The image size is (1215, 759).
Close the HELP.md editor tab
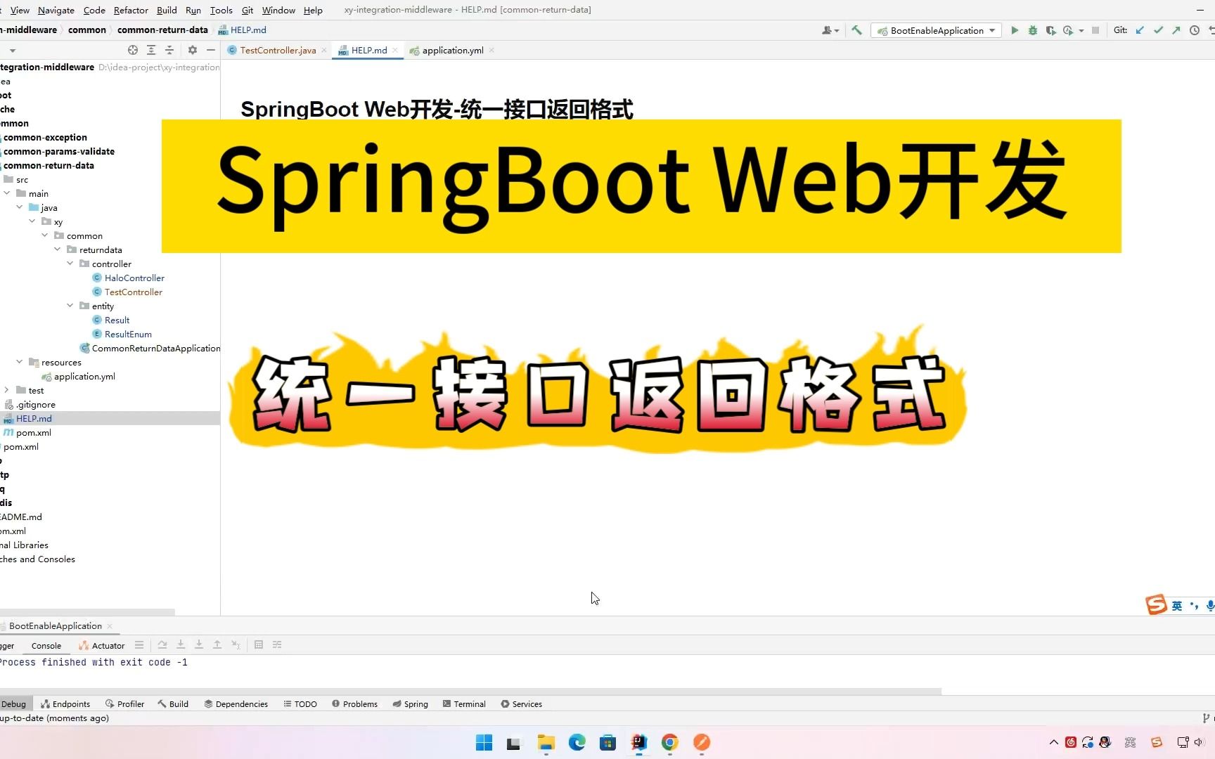[x=395, y=50]
